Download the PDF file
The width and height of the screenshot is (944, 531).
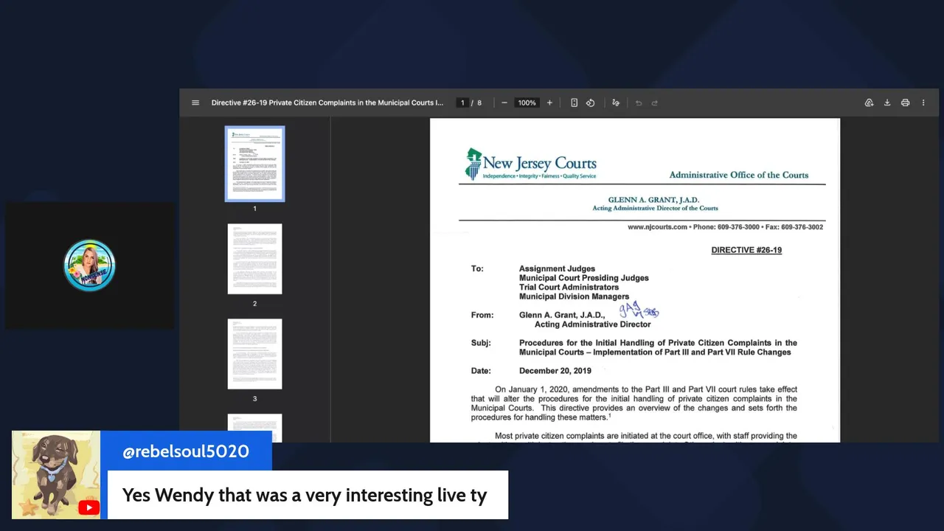(887, 103)
